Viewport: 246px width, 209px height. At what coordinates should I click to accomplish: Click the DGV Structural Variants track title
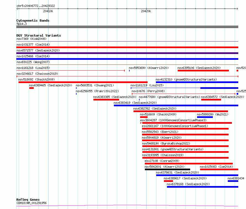point(39,35)
